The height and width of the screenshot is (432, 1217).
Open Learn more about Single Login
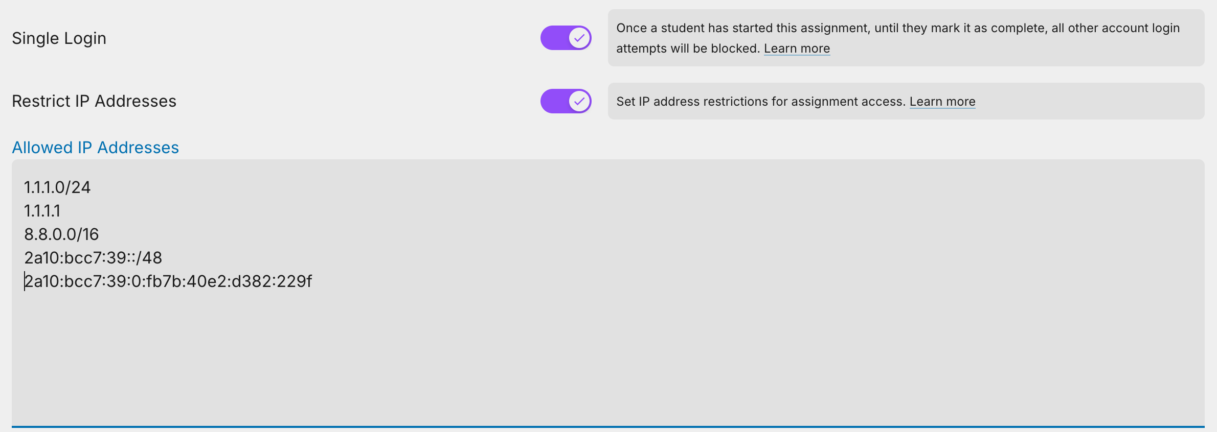(x=797, y=48)
